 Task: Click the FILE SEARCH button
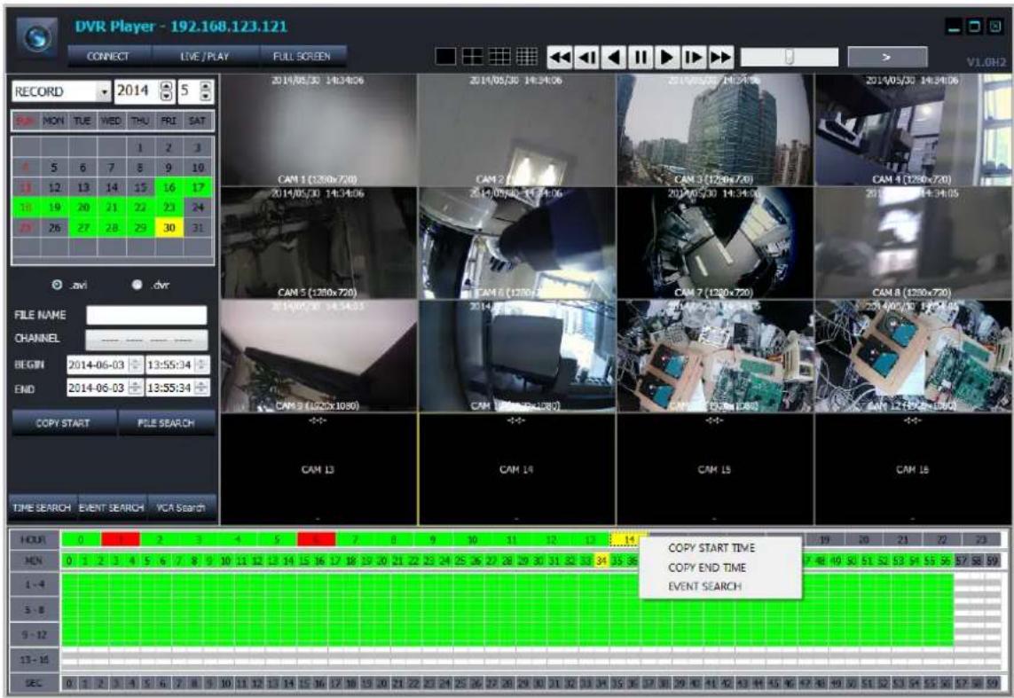point(166,423)
